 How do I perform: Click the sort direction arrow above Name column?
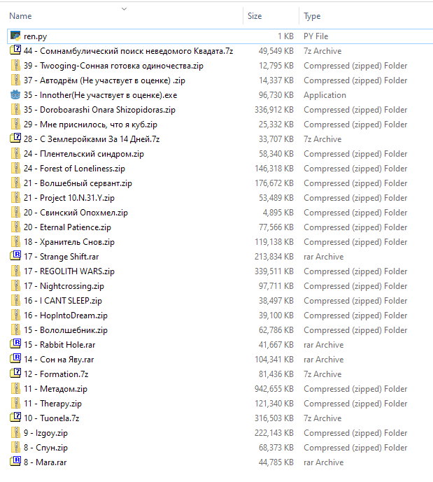[x=124, y=9]
